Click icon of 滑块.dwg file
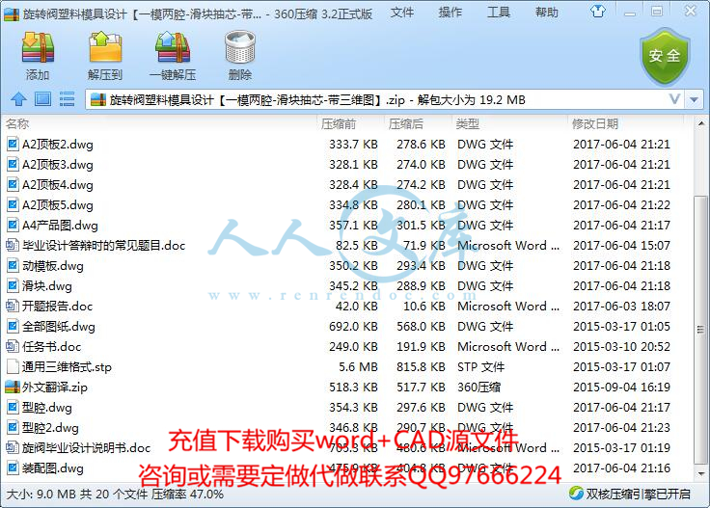 13,286
